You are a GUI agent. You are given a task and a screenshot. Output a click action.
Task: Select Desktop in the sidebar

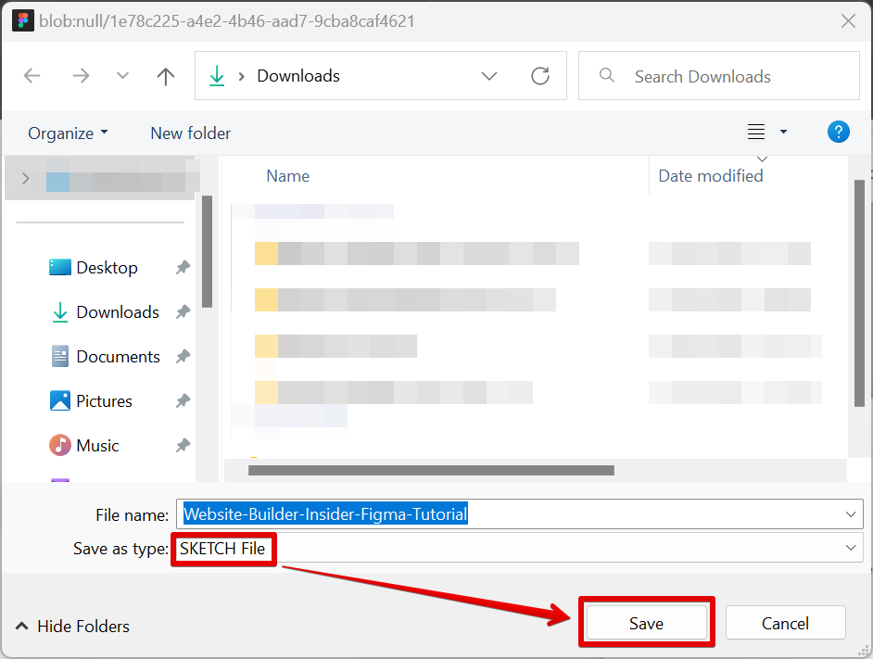(107, 268)
